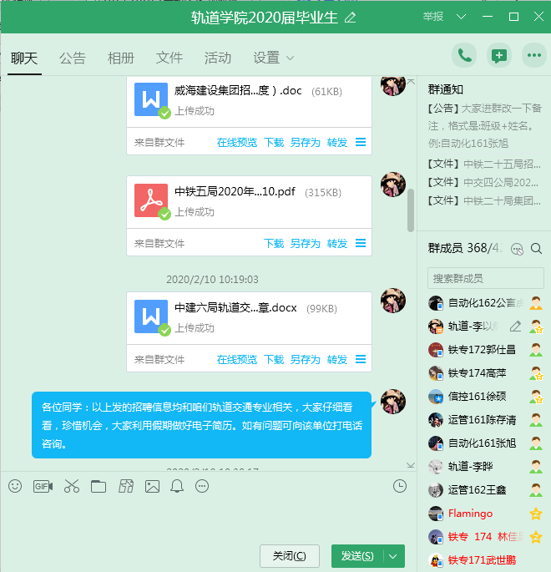
Task: Select the scissors screenshot tool
Action: pos(71,486)
